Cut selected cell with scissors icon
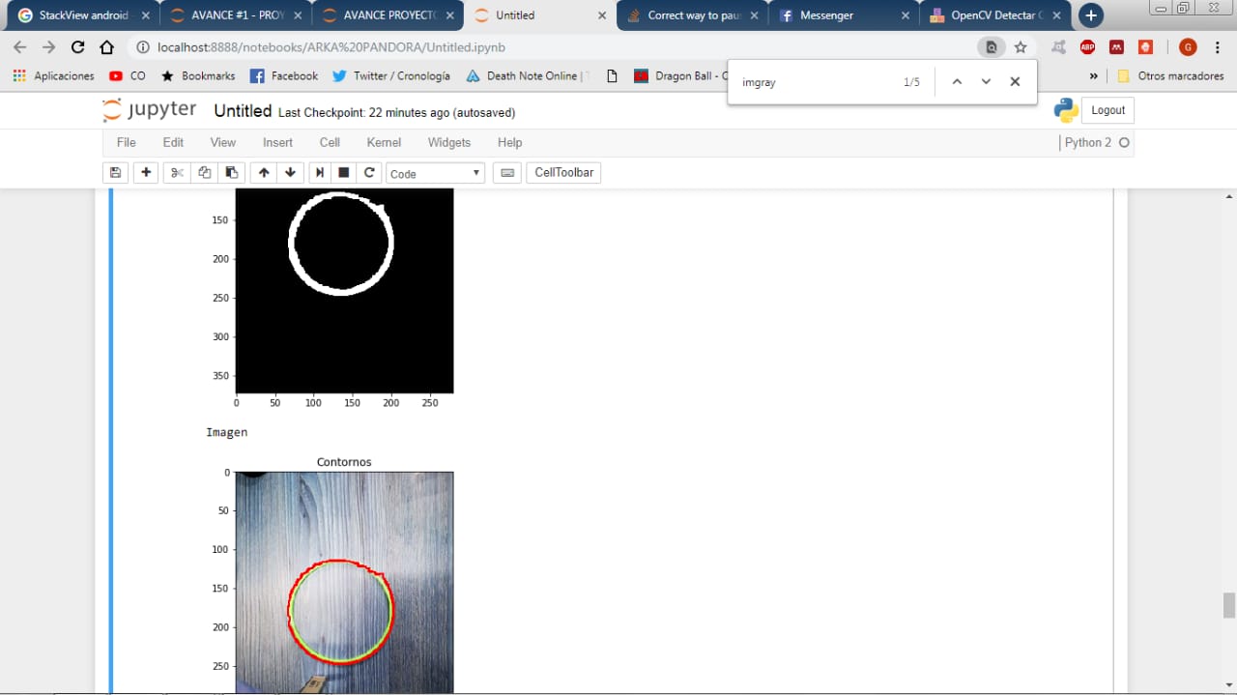Image resolution: width=1237 pixels, height=695 pixels. [x=177, y=173]
